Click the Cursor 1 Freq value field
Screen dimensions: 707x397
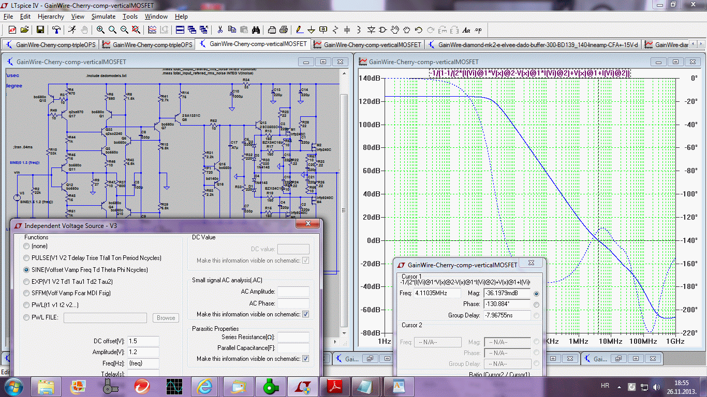[x=437, y=293]
